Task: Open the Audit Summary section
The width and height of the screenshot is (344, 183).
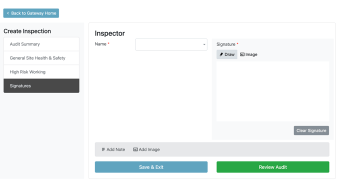Action: point(41,44)
